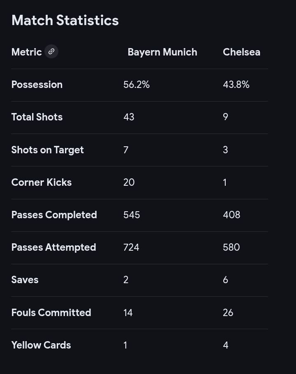Click Bayern Munich passes attempted value 724
The image size is (296, 374).
tap(131, 247)
